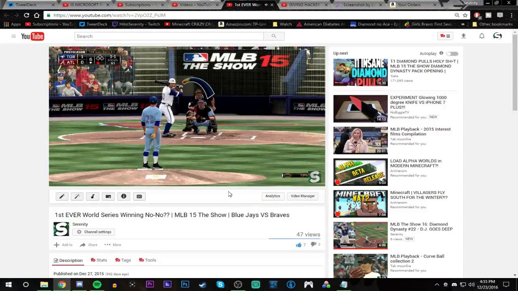Open Channel settings
This screenshot has height=291, width=518.
click(x=94, y=232)
